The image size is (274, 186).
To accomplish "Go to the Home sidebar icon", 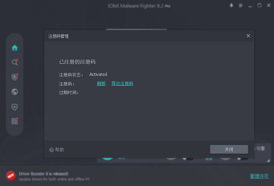I will tap(15, 48).
